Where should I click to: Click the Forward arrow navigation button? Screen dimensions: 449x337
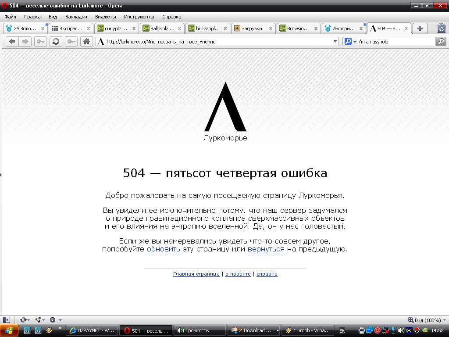coord(25,42)
